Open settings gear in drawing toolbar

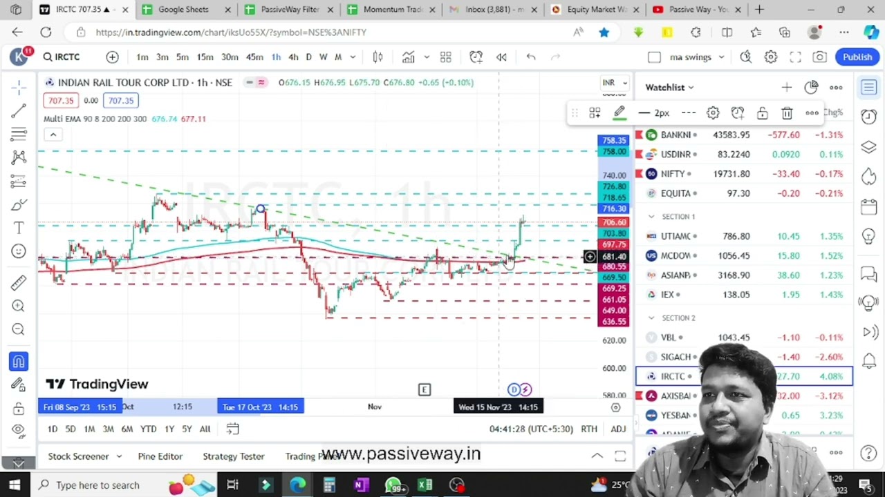coord(713,113)
